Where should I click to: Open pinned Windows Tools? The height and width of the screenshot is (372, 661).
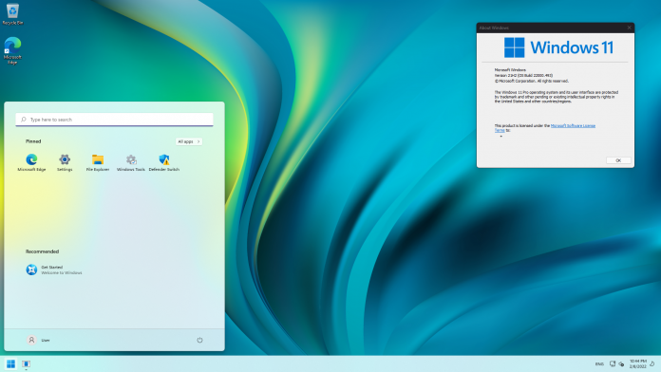pyautogui.click(x=131, y=162)
